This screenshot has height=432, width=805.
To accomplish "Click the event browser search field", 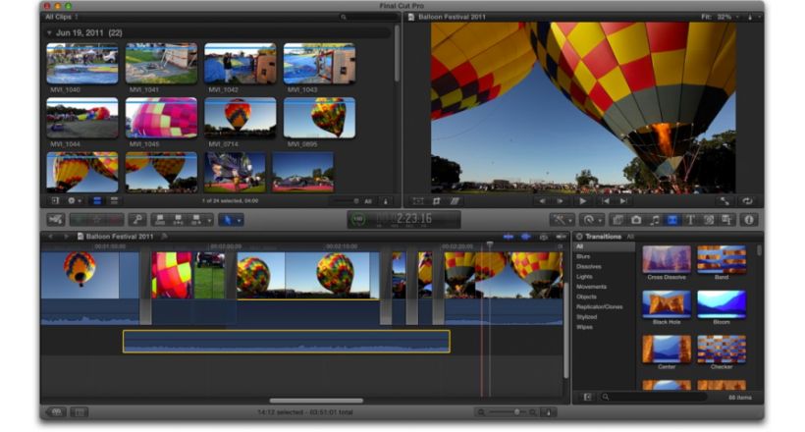I will pyautogui.click(x=368, y=17).
